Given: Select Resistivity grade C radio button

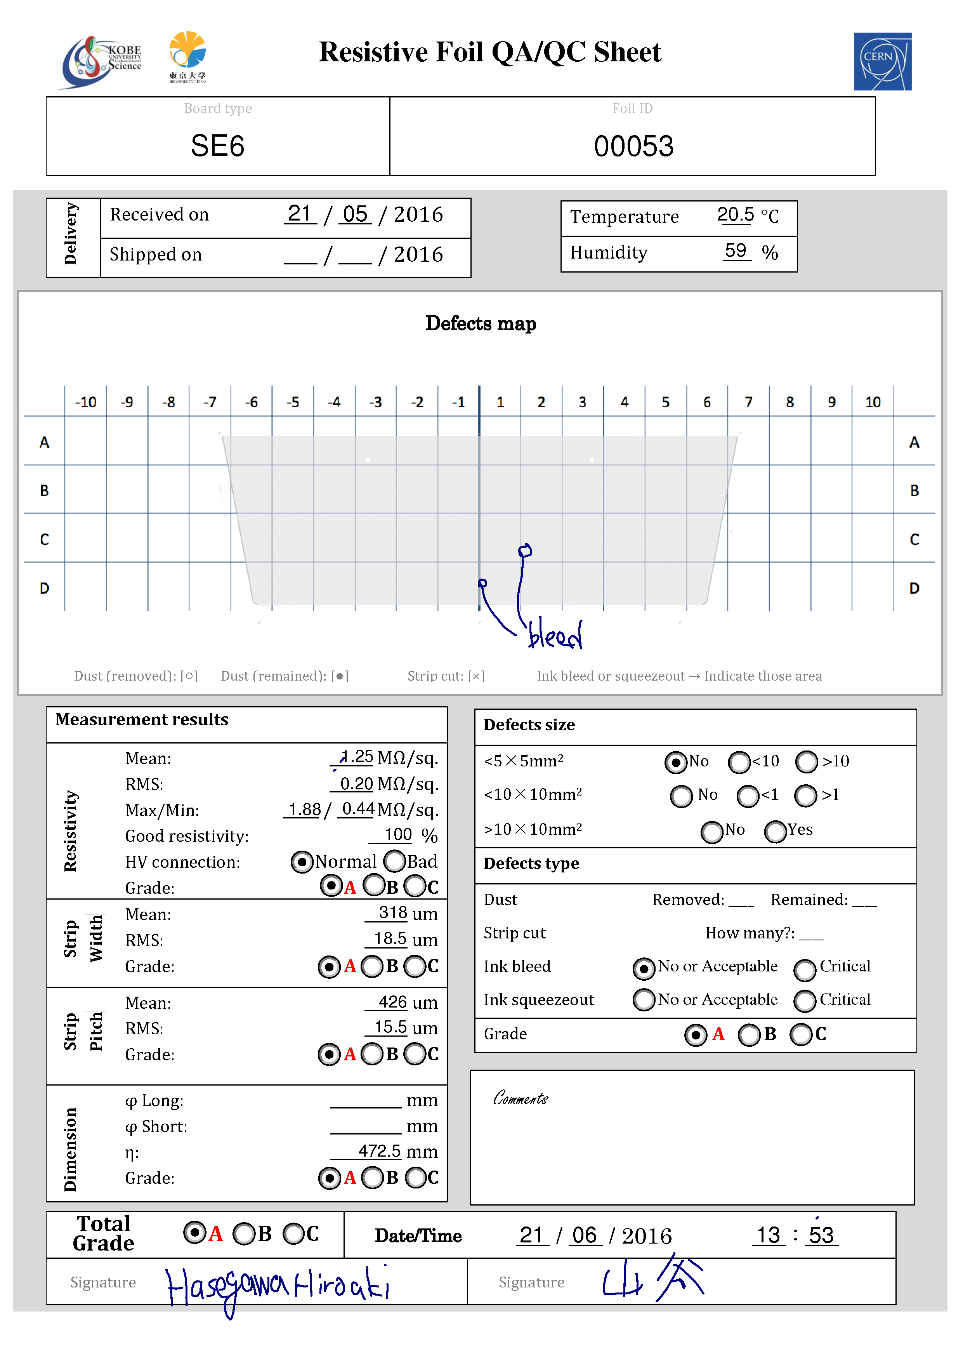Looking at the screenshot, I should coord(415,886).
